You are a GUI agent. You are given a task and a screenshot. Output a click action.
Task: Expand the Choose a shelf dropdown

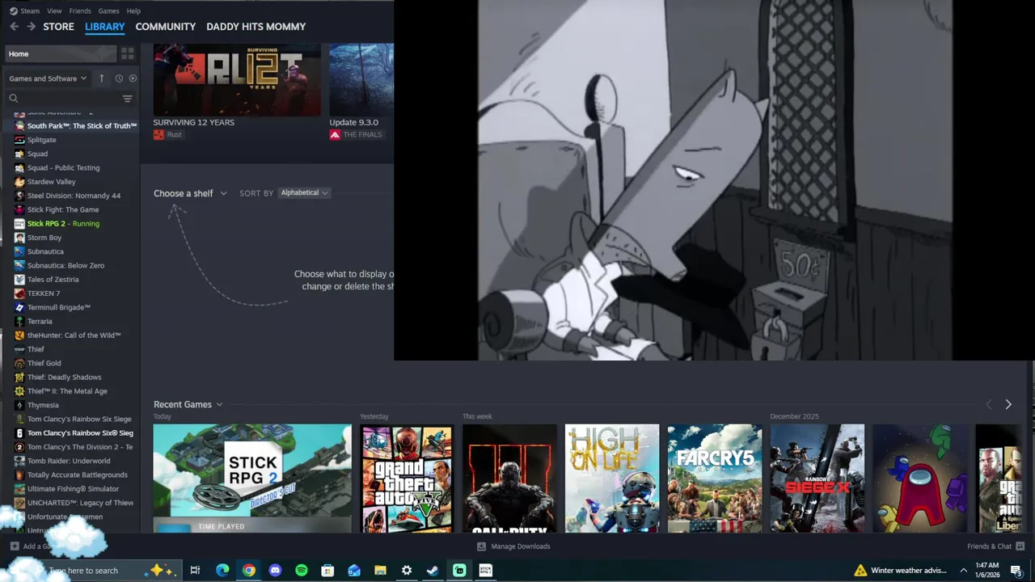click(x=190, y=193)
